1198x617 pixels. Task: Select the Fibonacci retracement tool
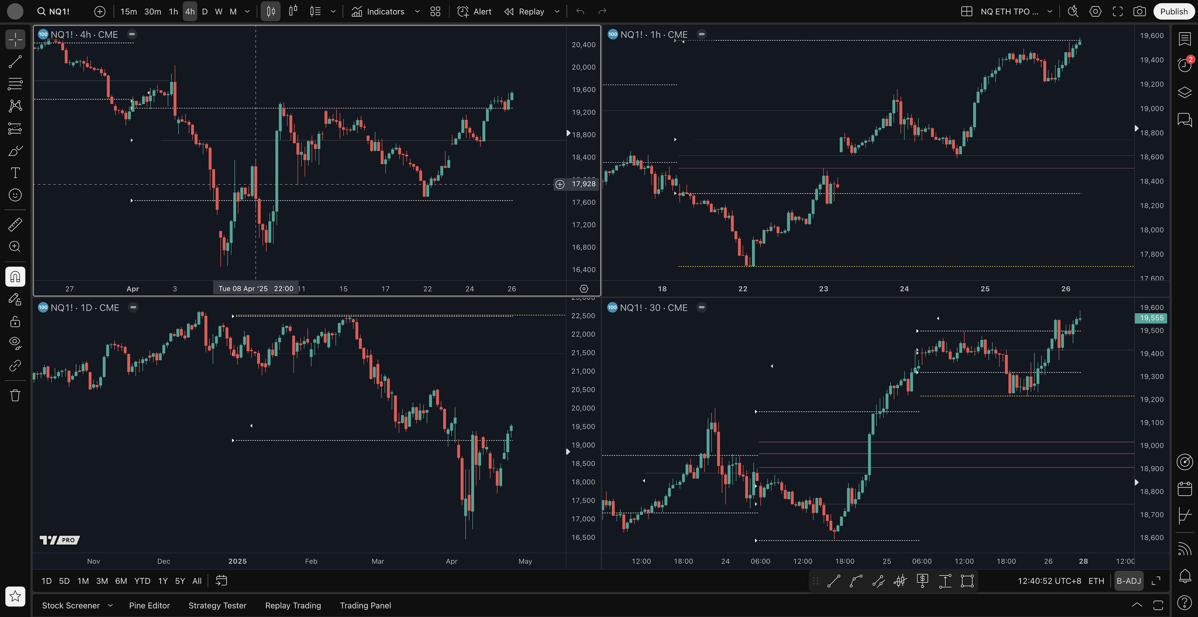(15, 84)
